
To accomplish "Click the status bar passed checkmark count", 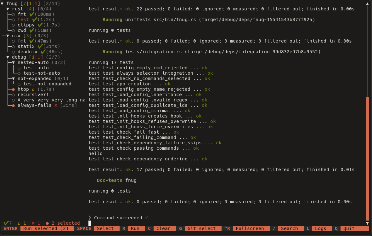I will pos(8,223).
